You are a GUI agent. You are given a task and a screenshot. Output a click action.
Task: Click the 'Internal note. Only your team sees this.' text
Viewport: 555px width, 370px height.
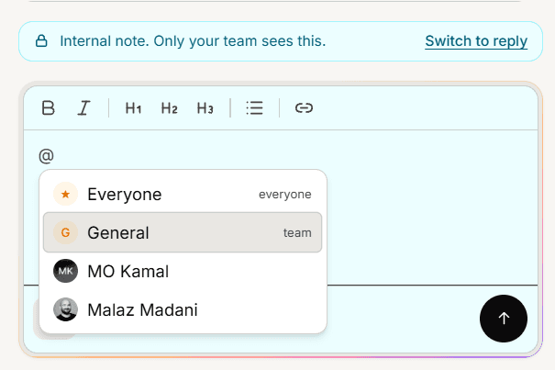pyautogui.click(x=193, y=41)
